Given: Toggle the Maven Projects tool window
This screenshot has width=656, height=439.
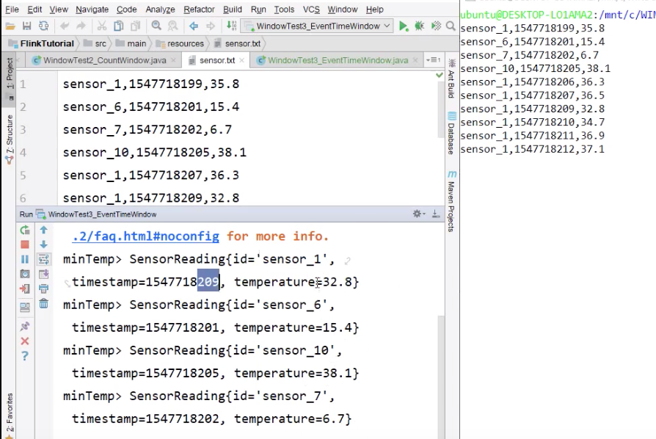Looking at the screenshot, I should point(451,201).
